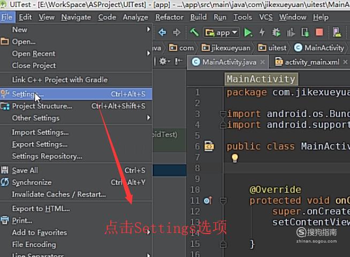Open the app run configuration dropdown
Viewport: 350px width, 257px height.
[221, 33]
